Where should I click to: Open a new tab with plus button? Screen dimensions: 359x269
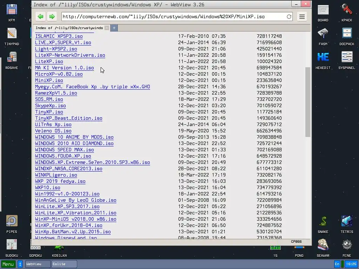click(x=114, y=28)
